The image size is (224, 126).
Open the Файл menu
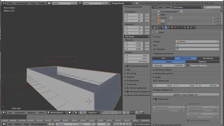click(x=10, y=3)
